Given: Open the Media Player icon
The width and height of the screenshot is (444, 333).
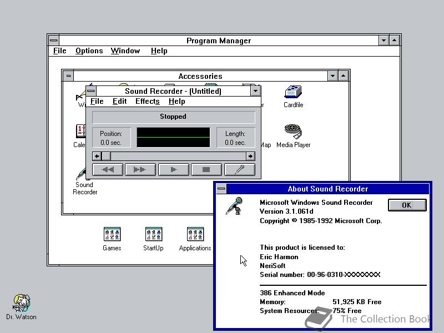Looking at the screenshot, I should pyautogui.click(x=294, y=136).
